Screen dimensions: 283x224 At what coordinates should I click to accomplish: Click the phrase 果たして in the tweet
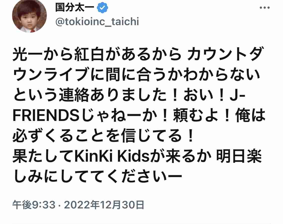[43, 156]
